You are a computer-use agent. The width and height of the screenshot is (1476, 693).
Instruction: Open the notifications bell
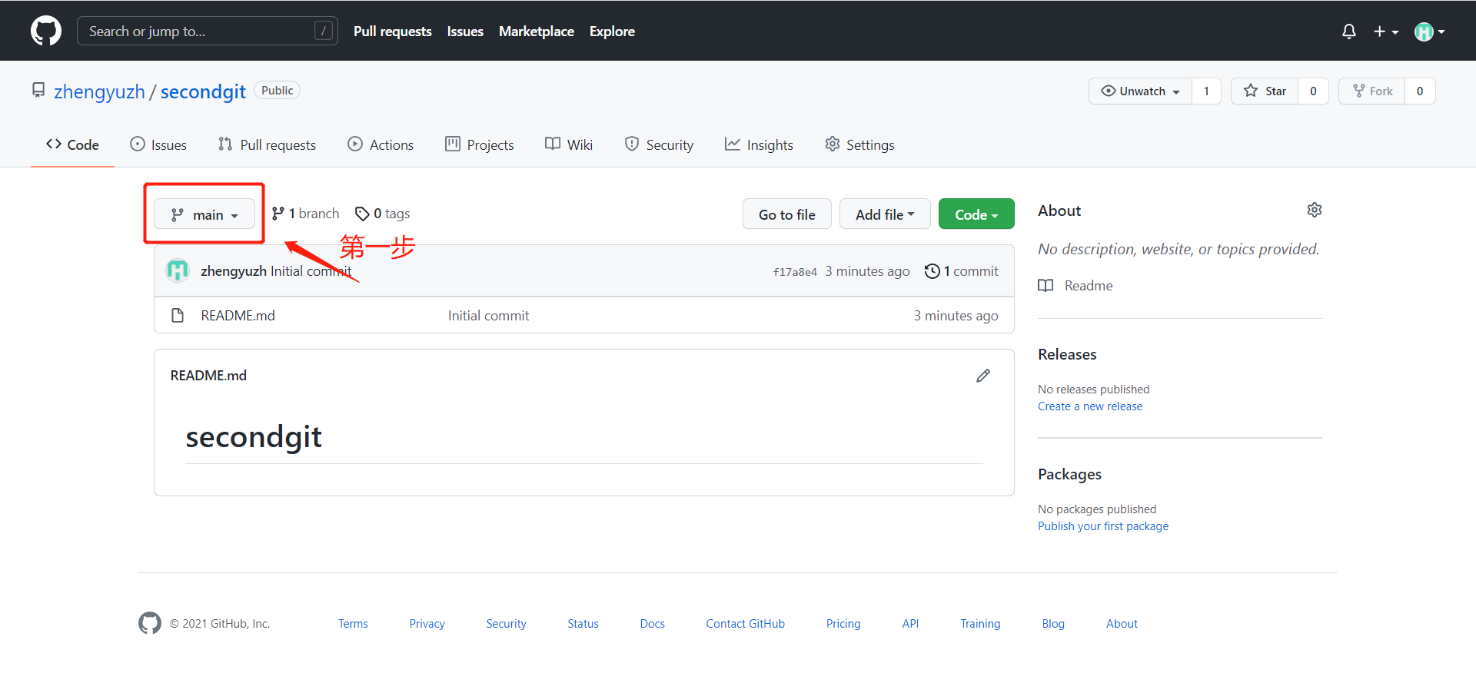coord(1348,31)
